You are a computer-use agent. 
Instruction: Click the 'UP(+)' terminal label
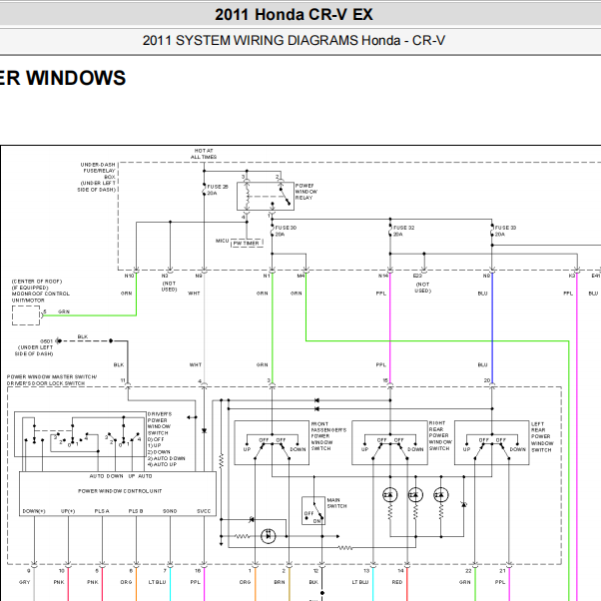tap(68, 511)
